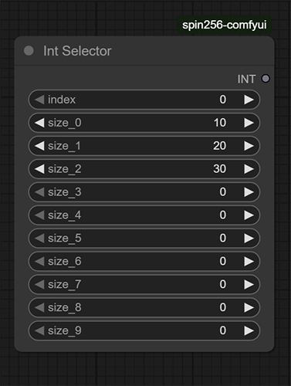
Task: Increment size_1 with the right arrow
Action: [x=249, y=146]
